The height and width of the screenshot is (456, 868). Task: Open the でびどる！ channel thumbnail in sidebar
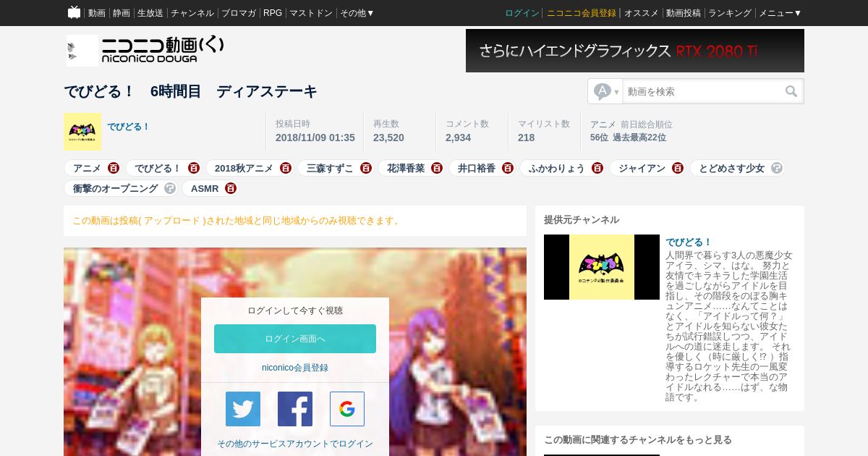pos(602,267)
